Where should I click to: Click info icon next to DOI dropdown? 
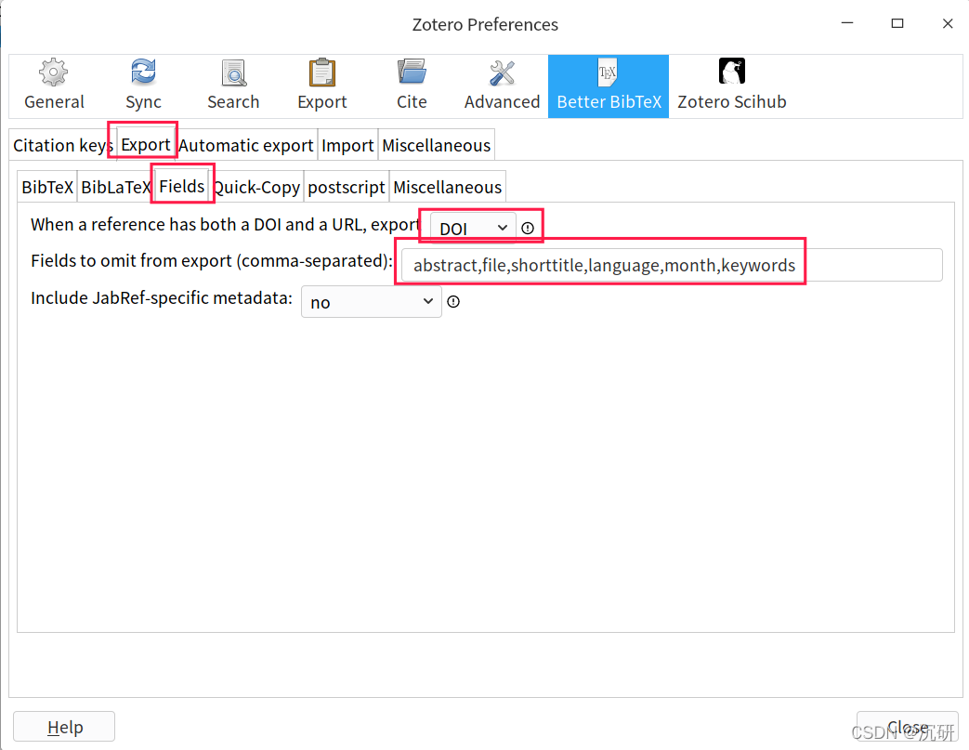[528, 228]
